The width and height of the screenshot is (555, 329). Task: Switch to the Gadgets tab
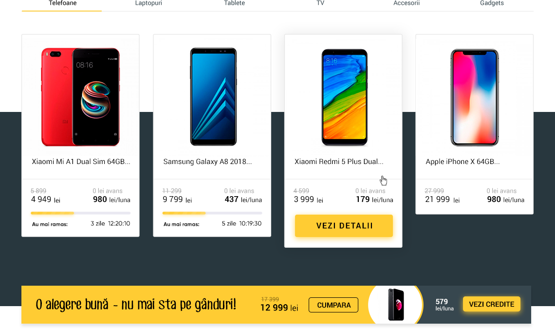[x=492, y=3]
